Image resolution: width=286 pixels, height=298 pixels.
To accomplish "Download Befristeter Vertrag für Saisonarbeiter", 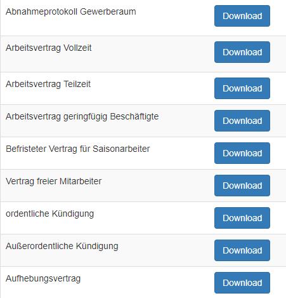I will (x=242, y=153).
